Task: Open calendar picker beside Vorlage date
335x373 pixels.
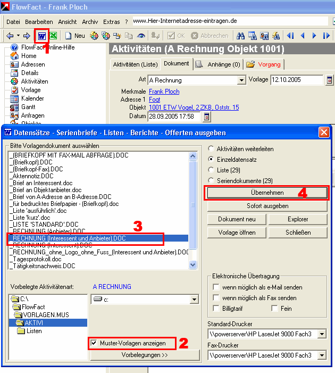Action: pos(329,80)
